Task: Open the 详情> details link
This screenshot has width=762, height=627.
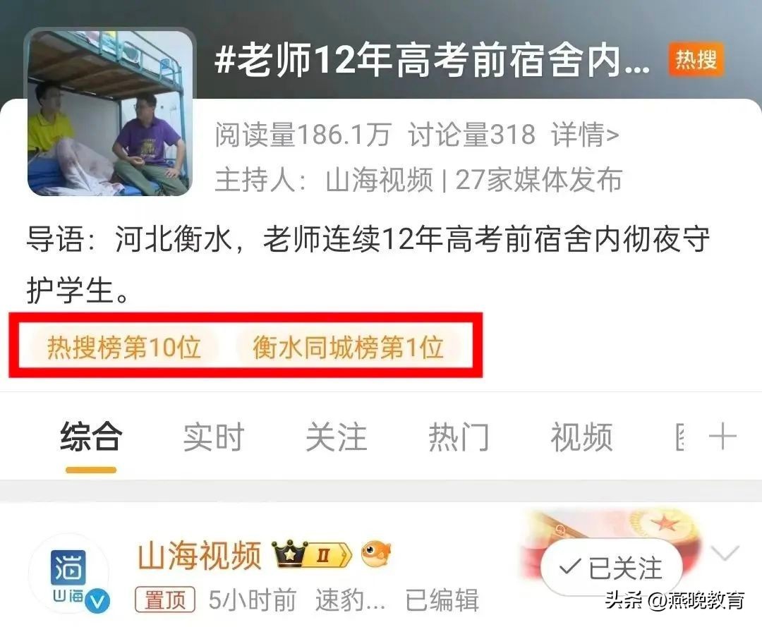Action: pyautogui.click(x=585, y=134)
